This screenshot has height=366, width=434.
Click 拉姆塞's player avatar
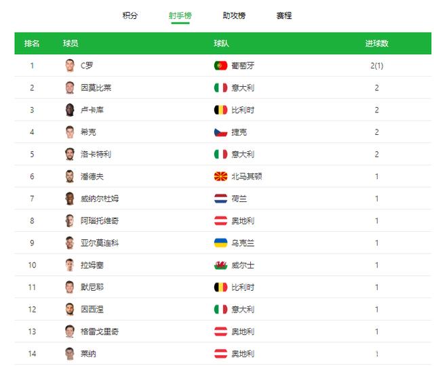click(69, 265)
